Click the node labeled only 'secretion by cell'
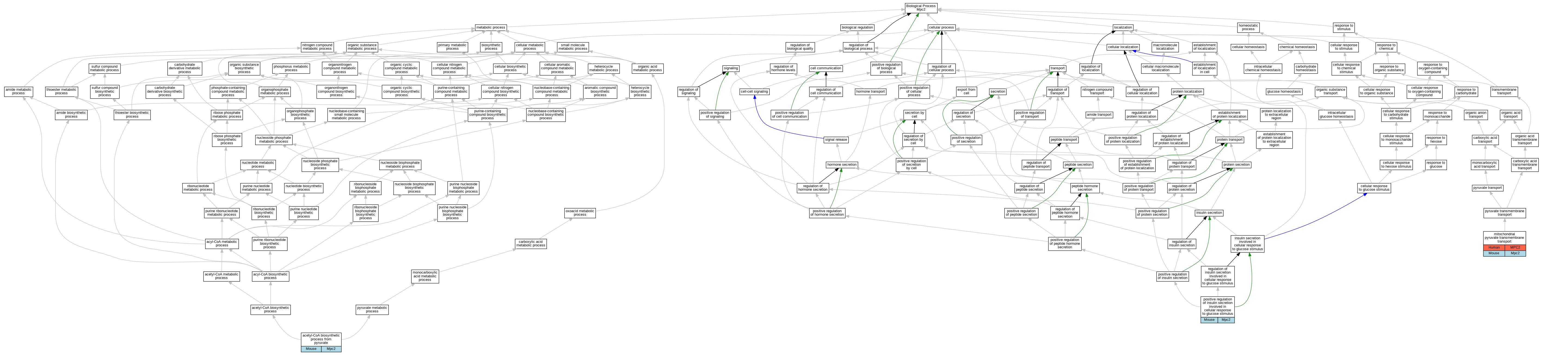Image resolution: width=1543 pixels, height=355 pixels. 915,115
